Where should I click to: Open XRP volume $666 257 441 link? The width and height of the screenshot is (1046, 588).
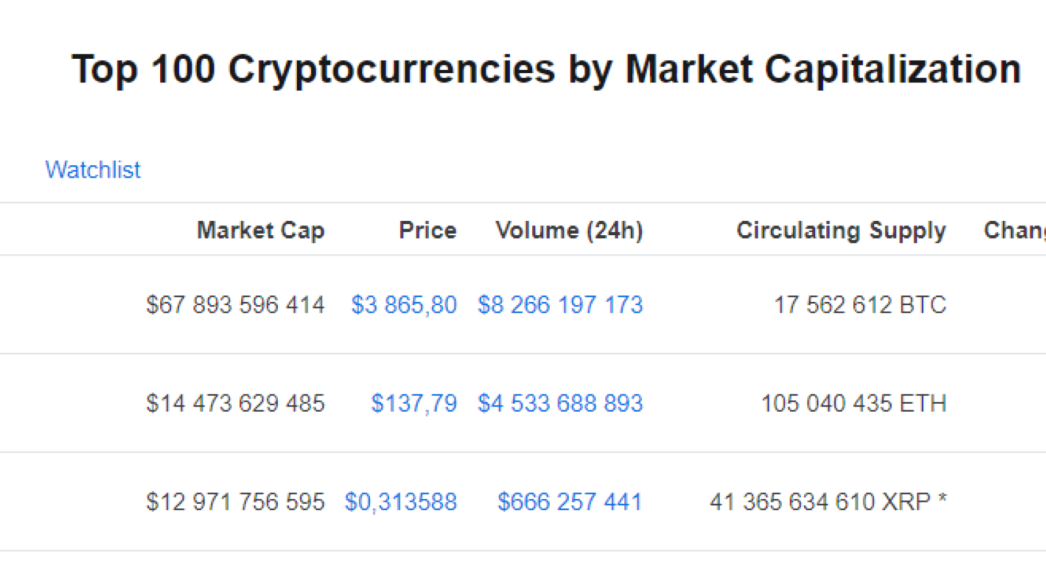[x=570, y=502]
